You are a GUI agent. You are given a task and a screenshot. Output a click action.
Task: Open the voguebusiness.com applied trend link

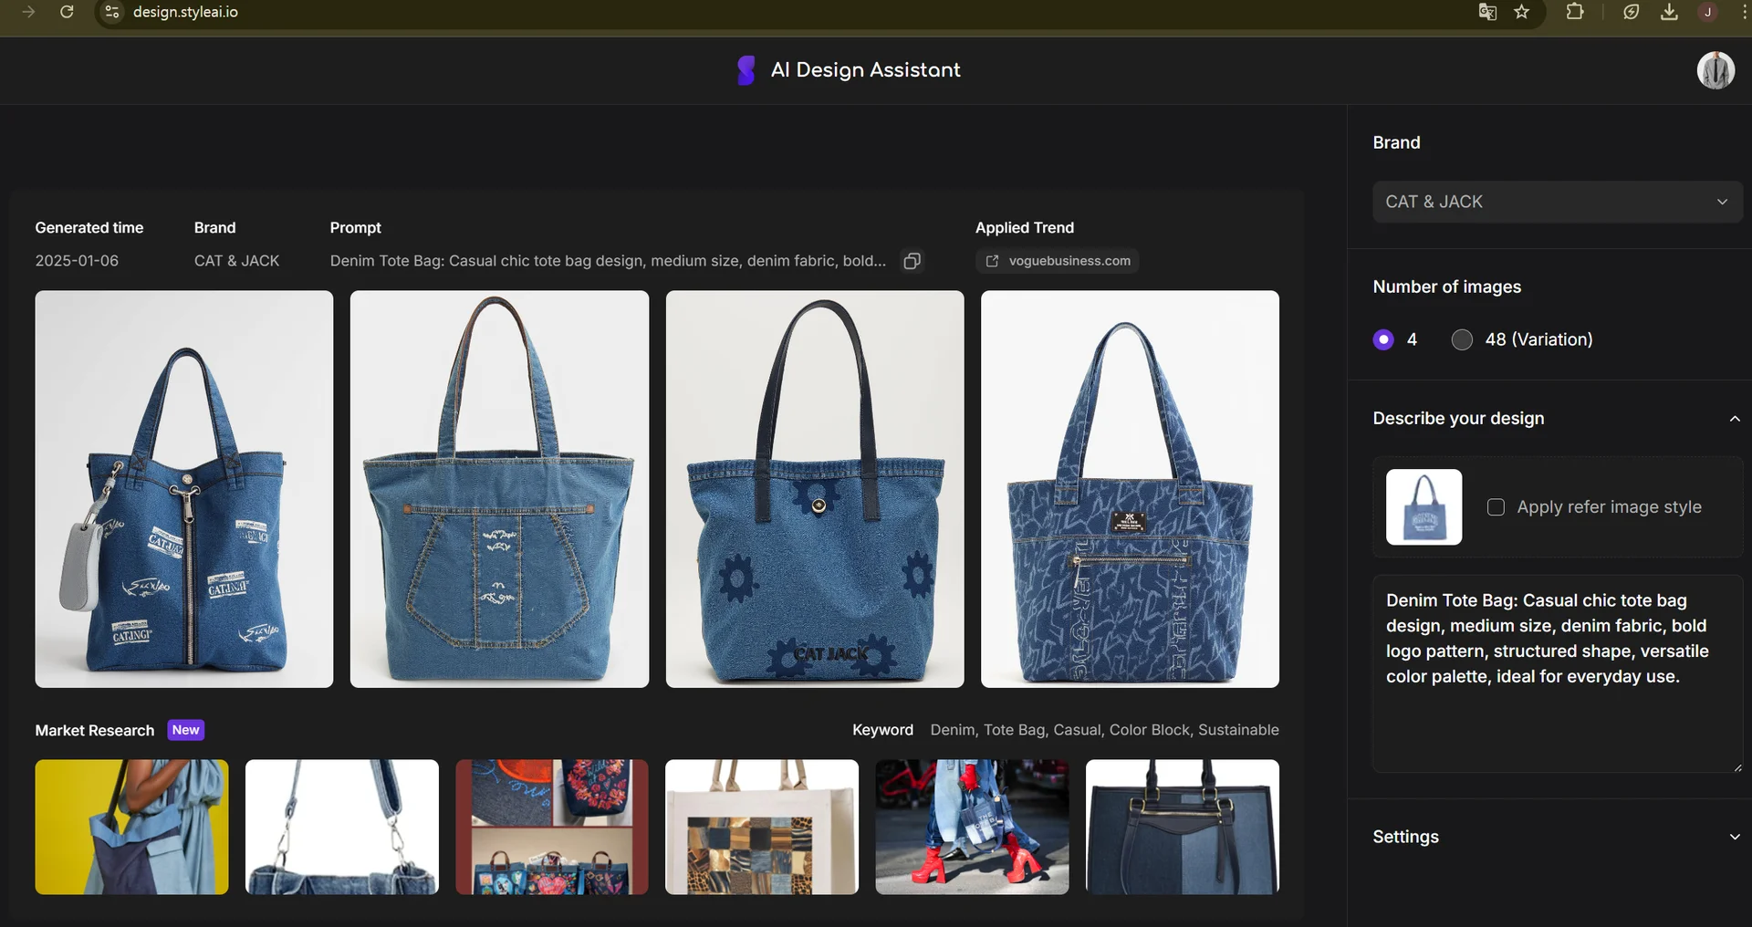tap(1058, 261)
